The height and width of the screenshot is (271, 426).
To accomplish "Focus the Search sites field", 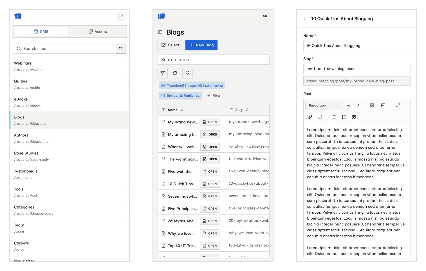I will 63,49.
